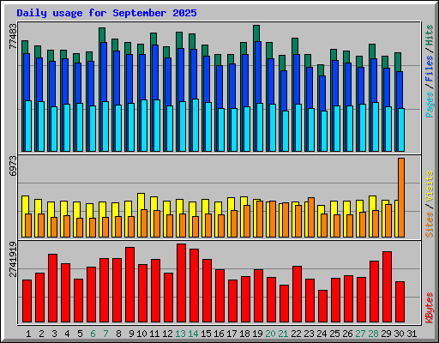439x343 pixels.
Task: Click the cyan Pages bar for day 1
Action: [x=28, y=126]
